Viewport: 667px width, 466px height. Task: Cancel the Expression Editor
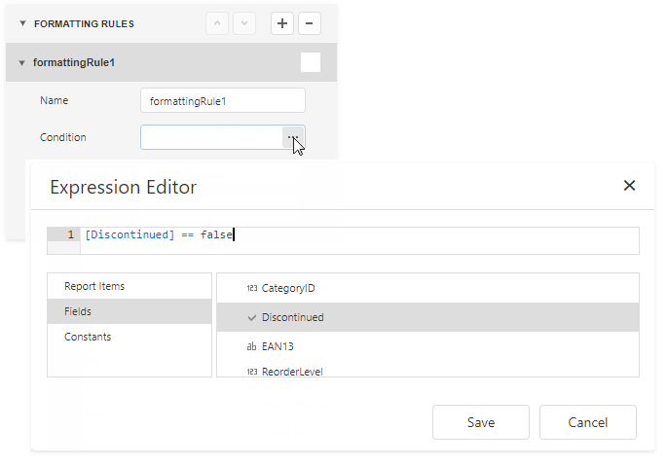tap(588, 422)
